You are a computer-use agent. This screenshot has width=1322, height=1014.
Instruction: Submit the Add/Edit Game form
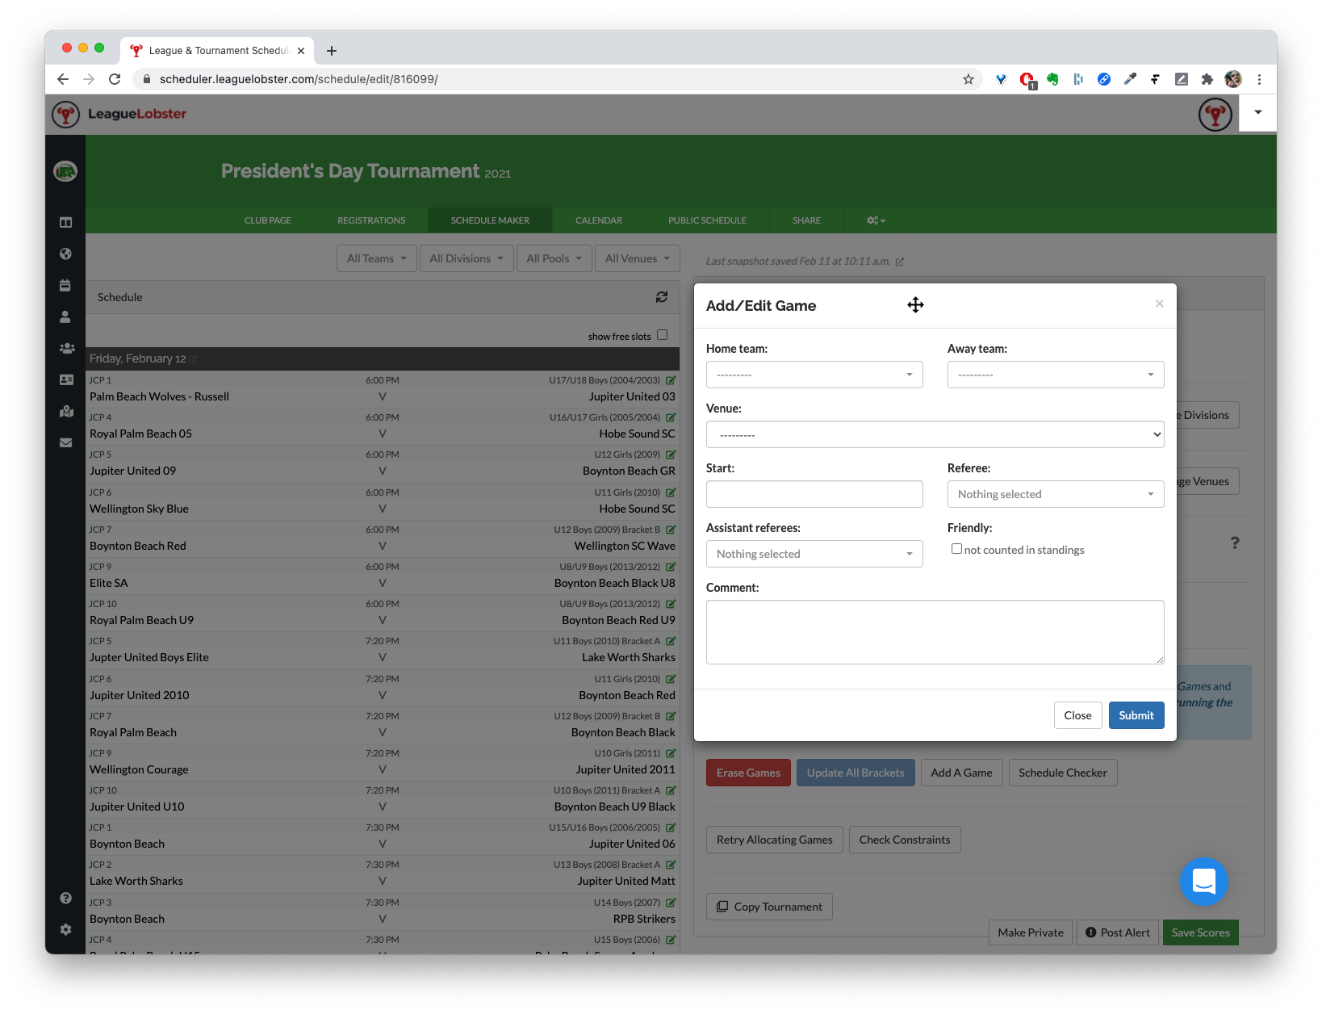tap(1136, 715)
